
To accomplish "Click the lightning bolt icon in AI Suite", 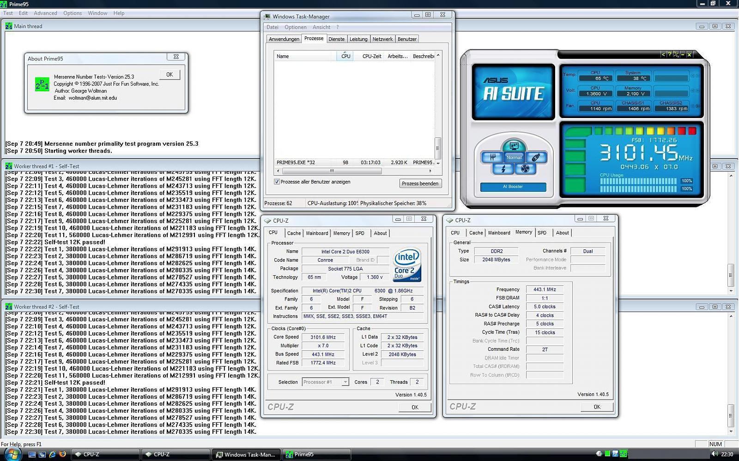I will pos(503,169).
